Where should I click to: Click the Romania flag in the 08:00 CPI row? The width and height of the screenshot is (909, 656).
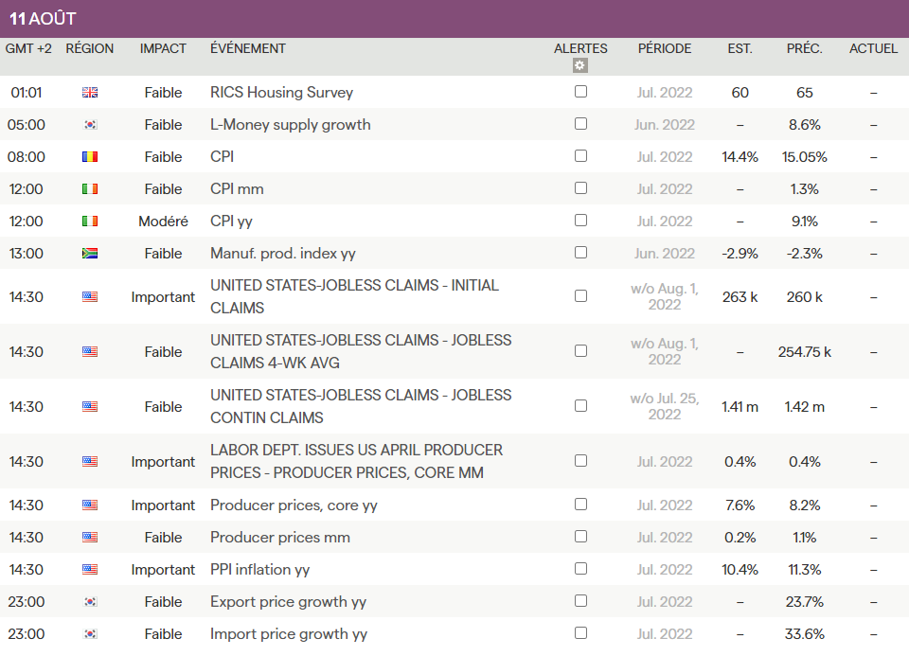90,157
